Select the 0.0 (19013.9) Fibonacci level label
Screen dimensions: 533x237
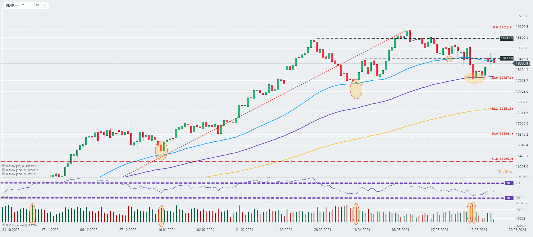click(503, 28)
